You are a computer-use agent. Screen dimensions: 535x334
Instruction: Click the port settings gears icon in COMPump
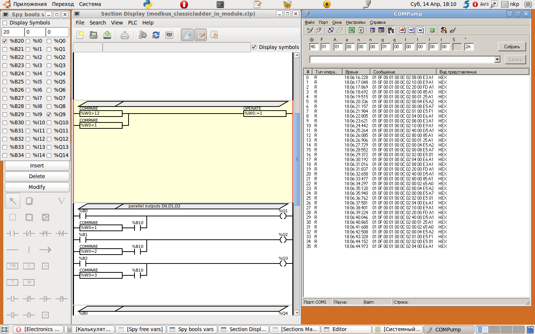pos(390,30)
